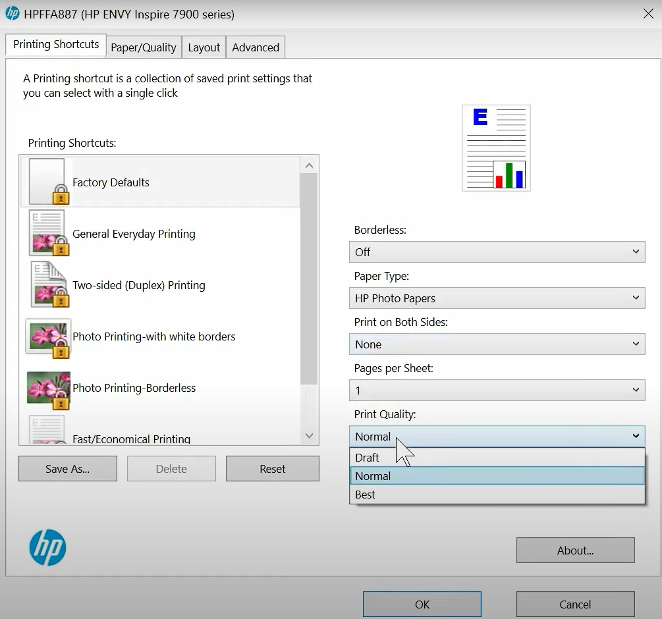Choose Two-sided (Duplex) Printing label
The image size is (662, 619).
pos(139,285)
